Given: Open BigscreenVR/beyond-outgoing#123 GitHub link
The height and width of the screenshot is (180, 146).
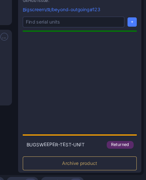Looking at the screenshot, I should point(61,10).
